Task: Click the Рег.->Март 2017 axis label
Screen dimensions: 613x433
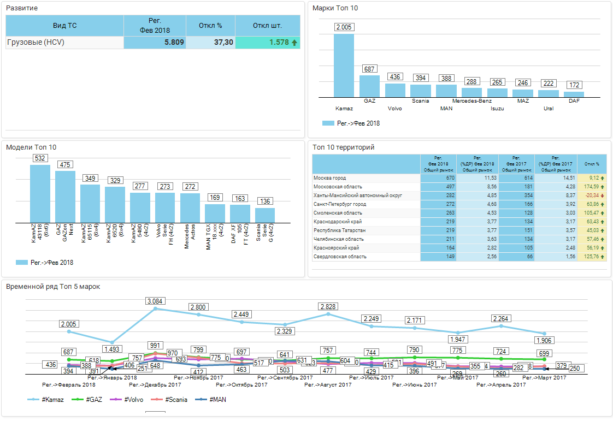Action: point(544,378)
